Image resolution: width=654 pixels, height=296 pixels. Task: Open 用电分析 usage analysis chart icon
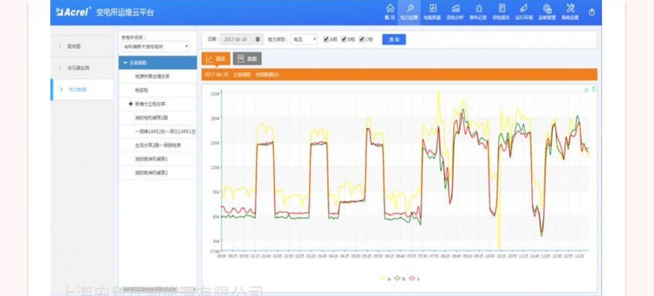pos(455,9)
